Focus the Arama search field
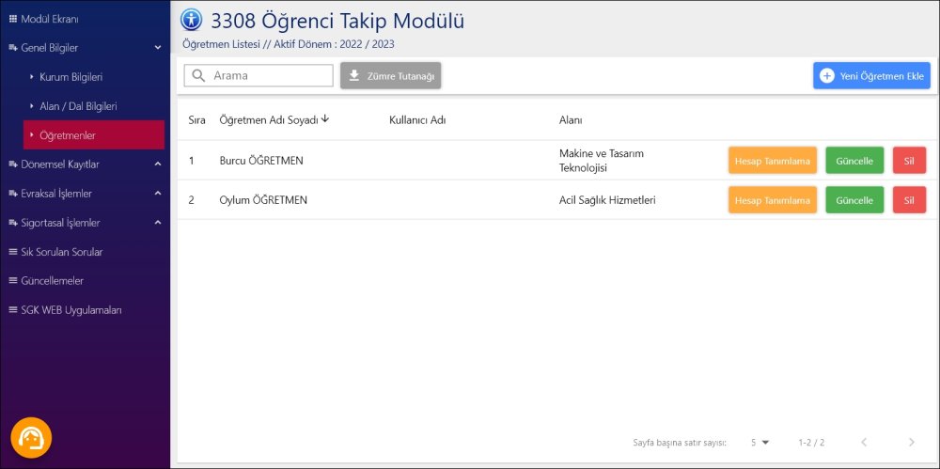Image resolution: width=940 pixels, height=469 pixels. click(x=270, y=76)
